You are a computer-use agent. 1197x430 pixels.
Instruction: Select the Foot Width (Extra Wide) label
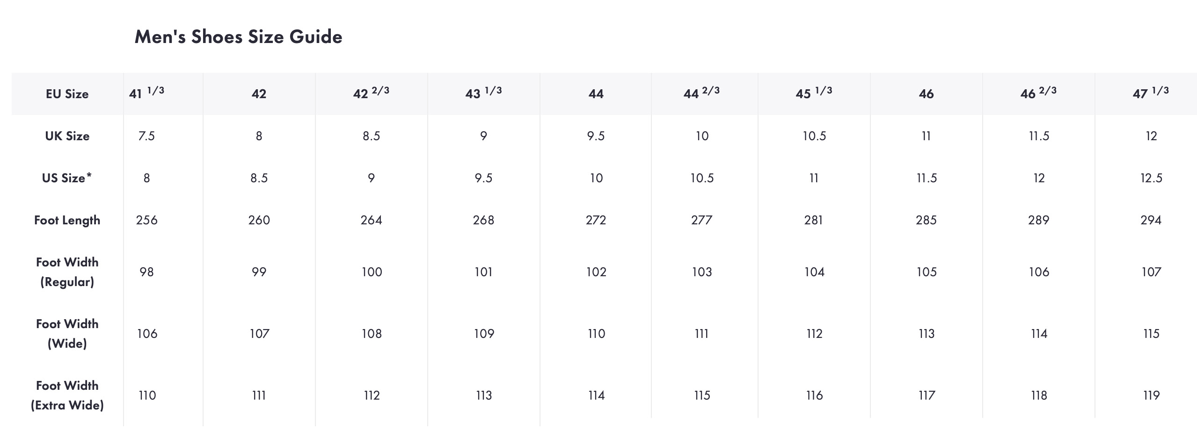(67, 395)
